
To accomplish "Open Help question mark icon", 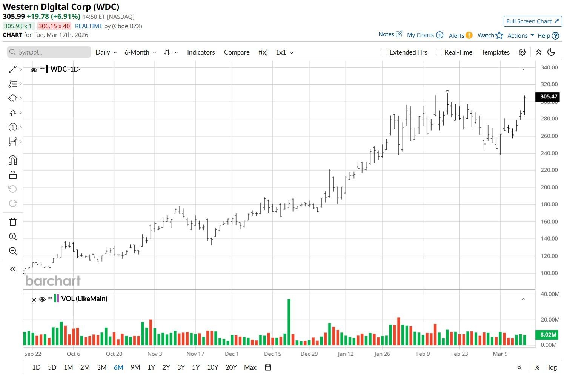I will pyautogui.click(x=555, y=36).
